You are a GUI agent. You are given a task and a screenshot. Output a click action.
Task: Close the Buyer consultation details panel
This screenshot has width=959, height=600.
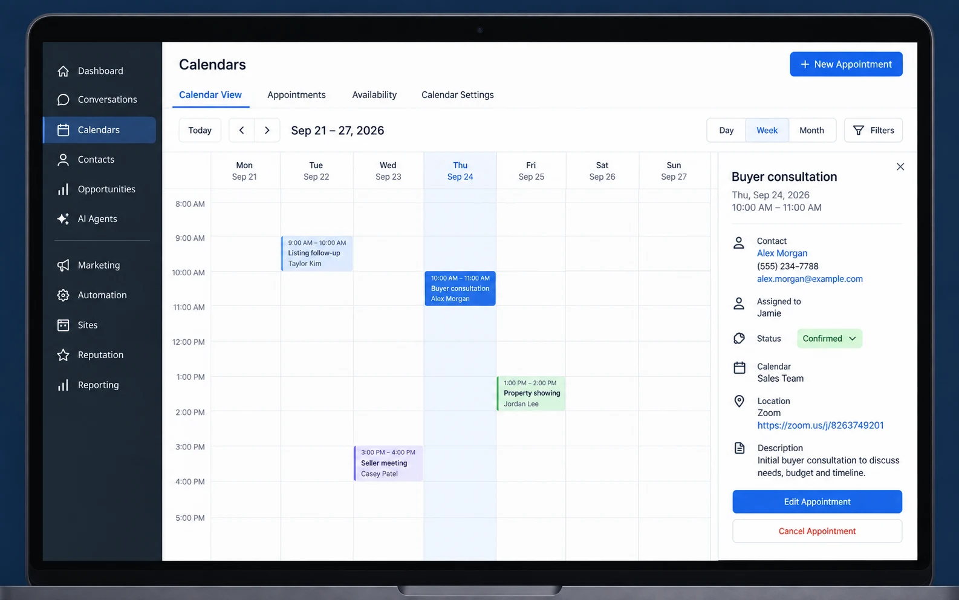coord(900,167)
